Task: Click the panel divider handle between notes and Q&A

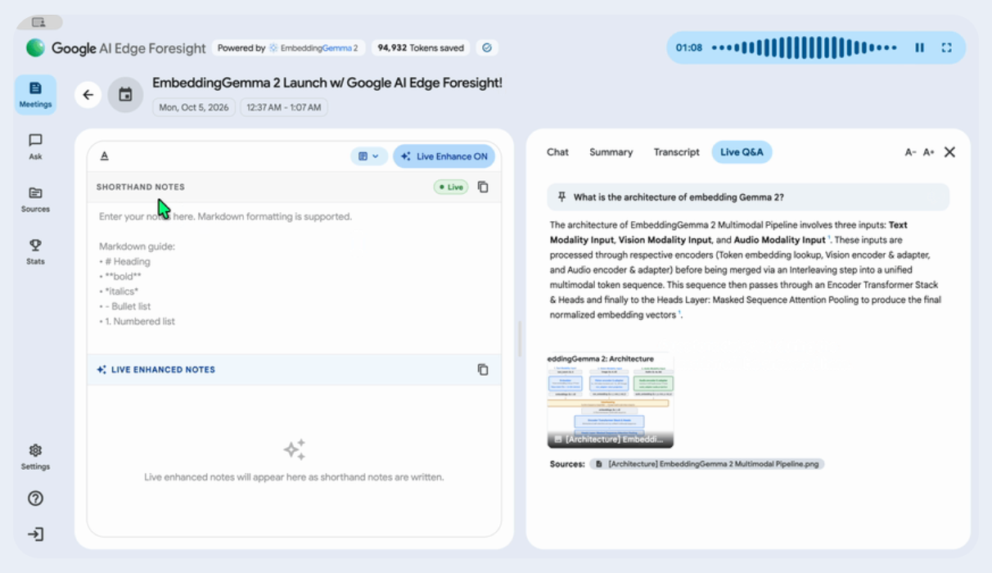Action: click(x=520, y=339)
